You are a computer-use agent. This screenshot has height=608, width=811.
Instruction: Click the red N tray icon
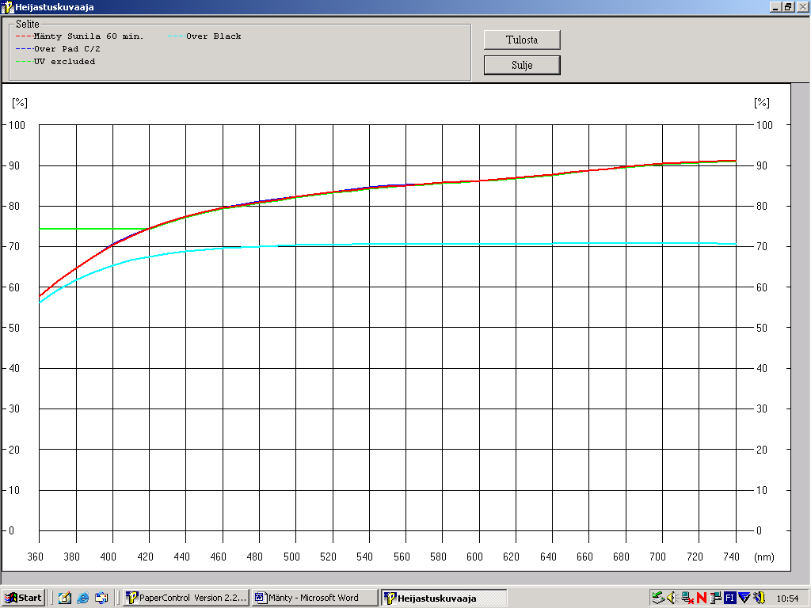702,598
